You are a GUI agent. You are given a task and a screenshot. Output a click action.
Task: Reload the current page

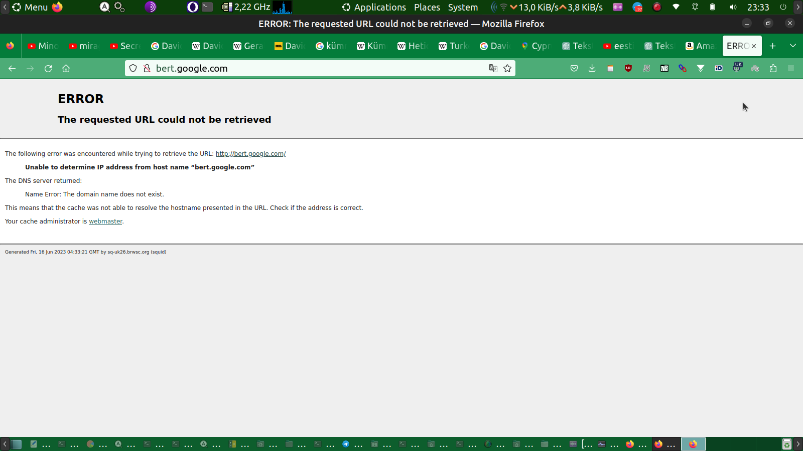[48, 69]
